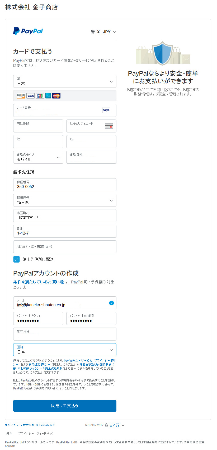Image resolution: width=217 pixels, height=450 pixels.
Task: Click the shopping cart icon
Action: point(93,32)
